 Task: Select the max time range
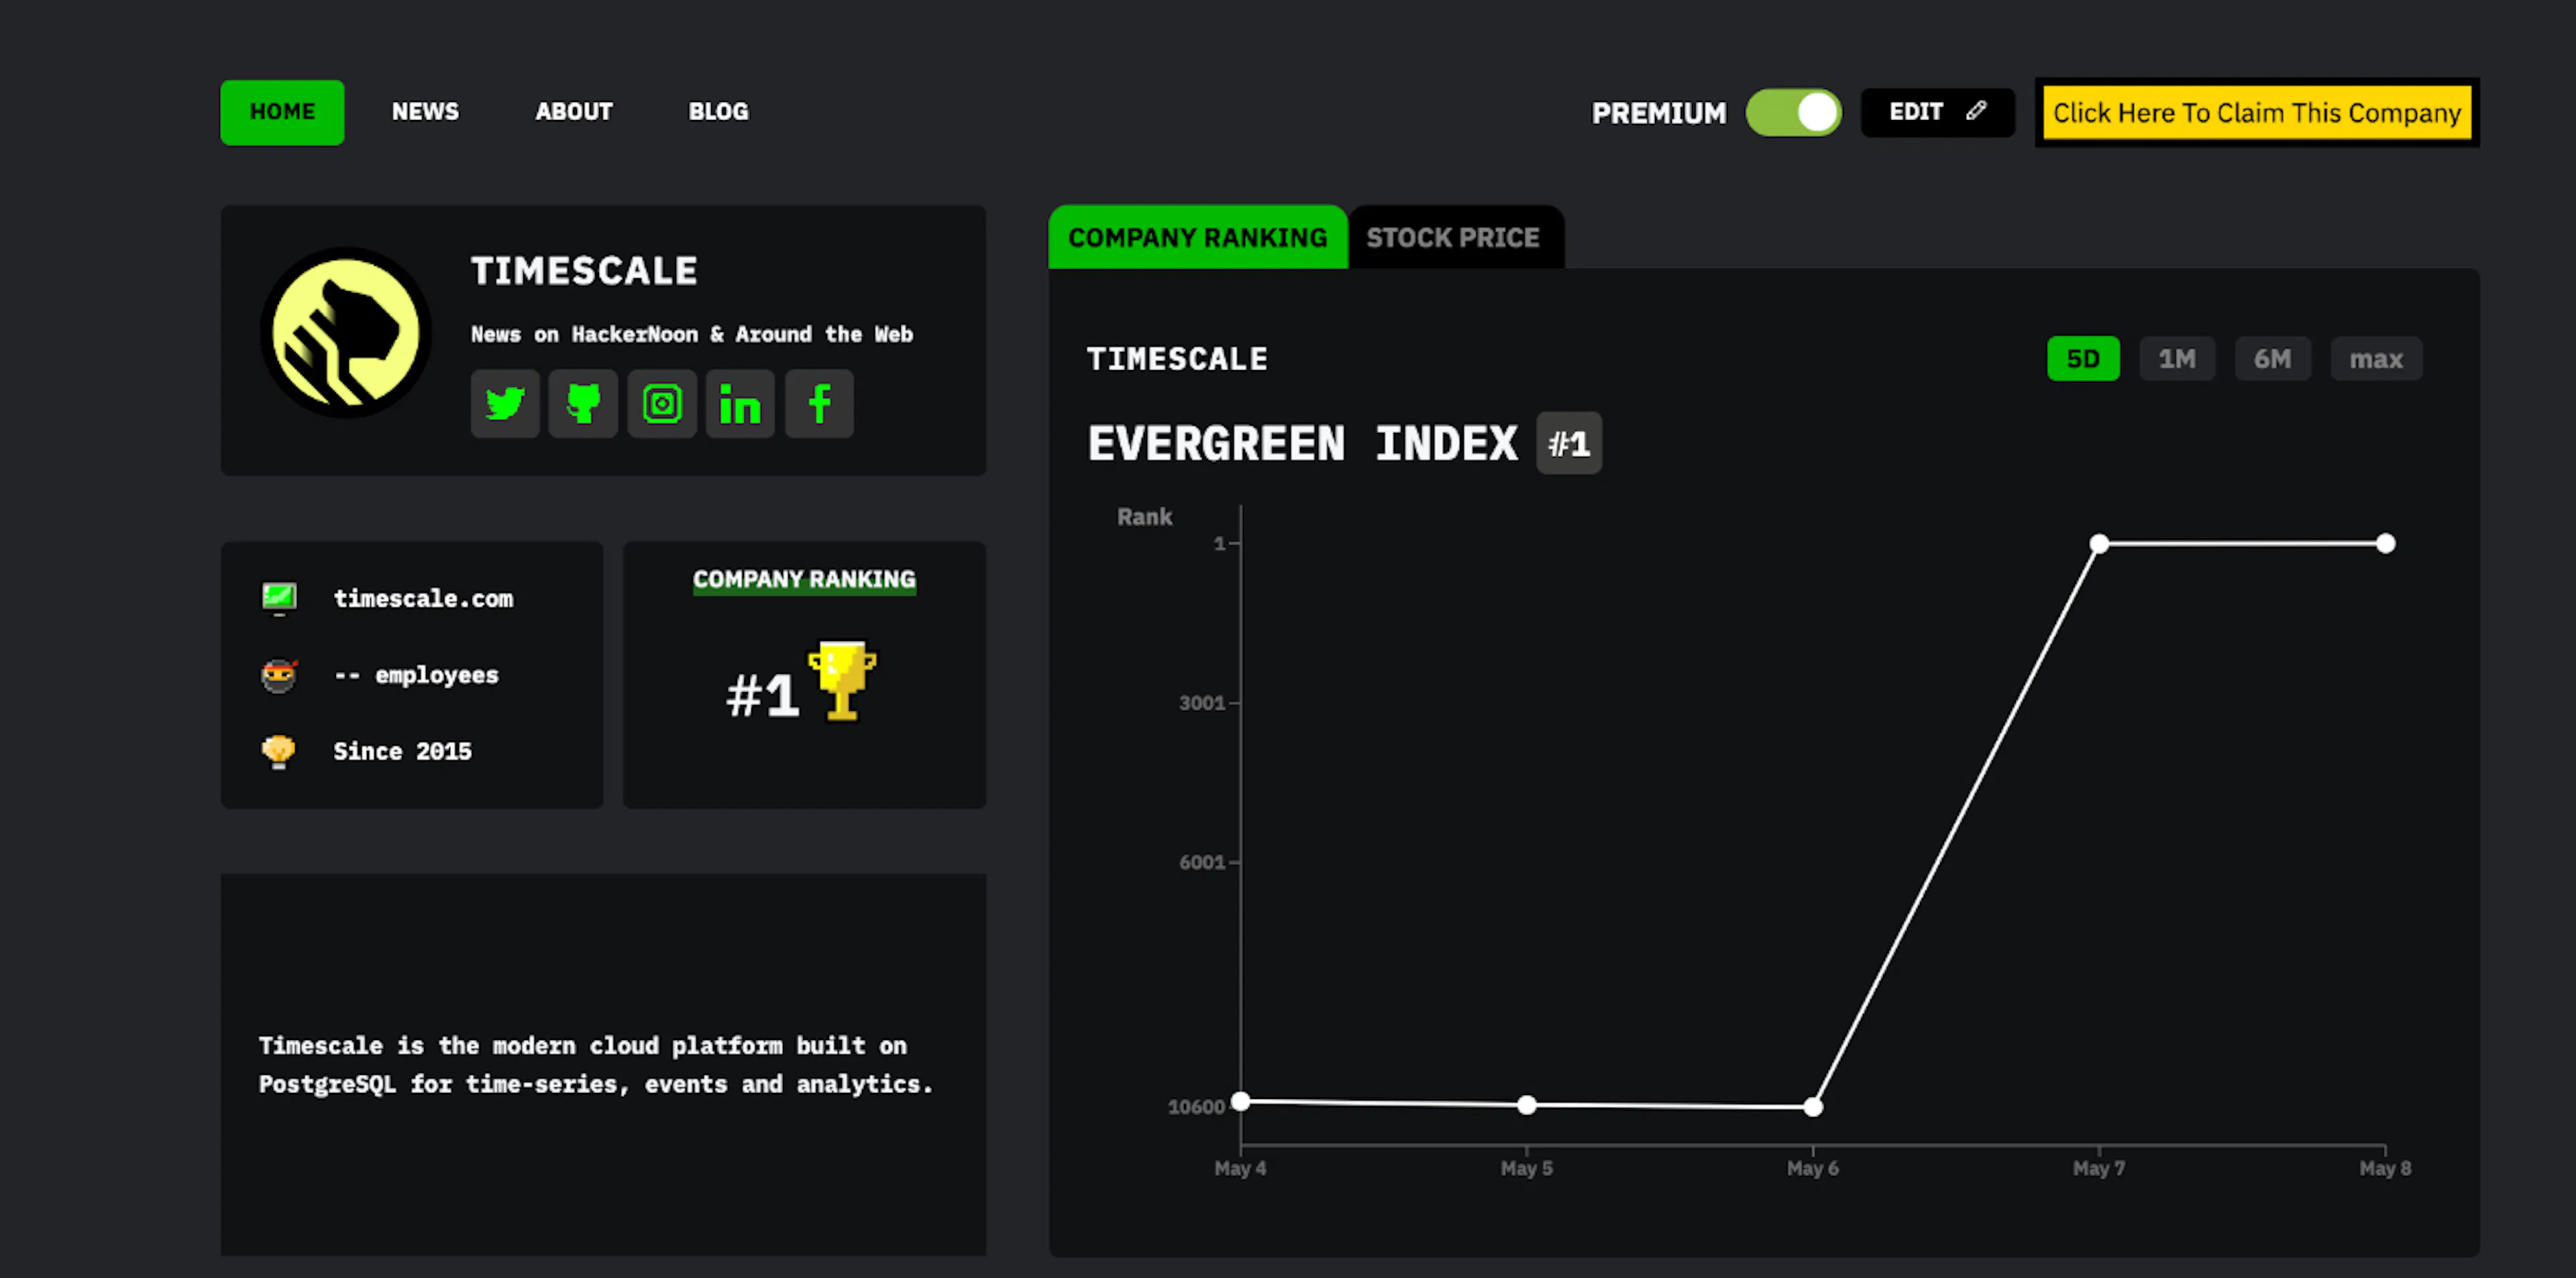pos(2376,359)
